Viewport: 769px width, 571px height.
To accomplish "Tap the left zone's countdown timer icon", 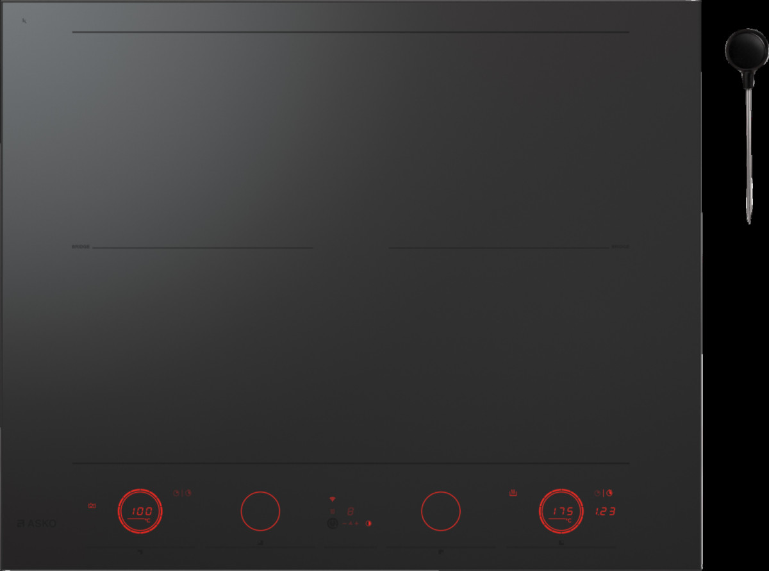I will (188, 493).
